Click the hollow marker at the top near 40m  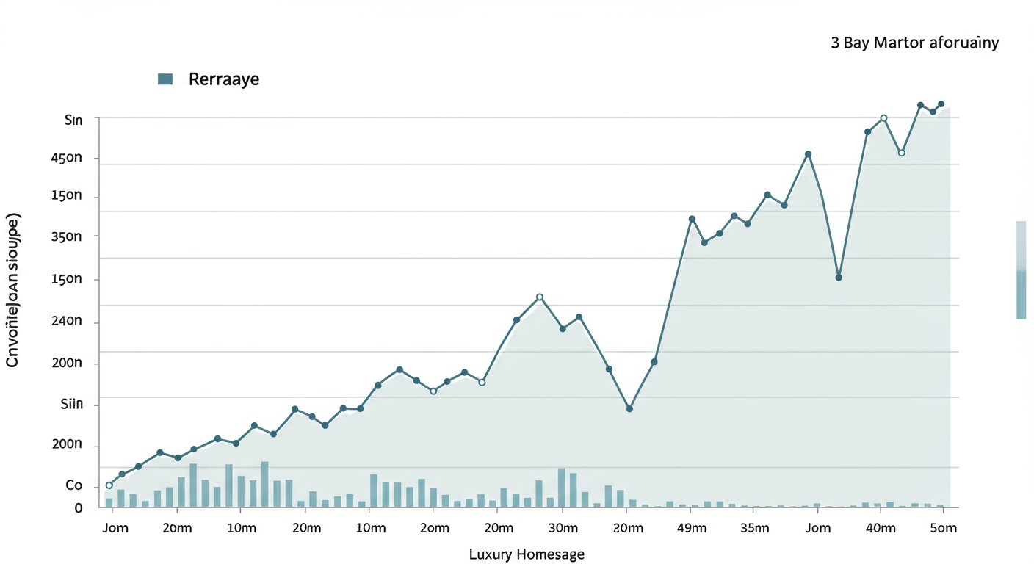(883, 118)
